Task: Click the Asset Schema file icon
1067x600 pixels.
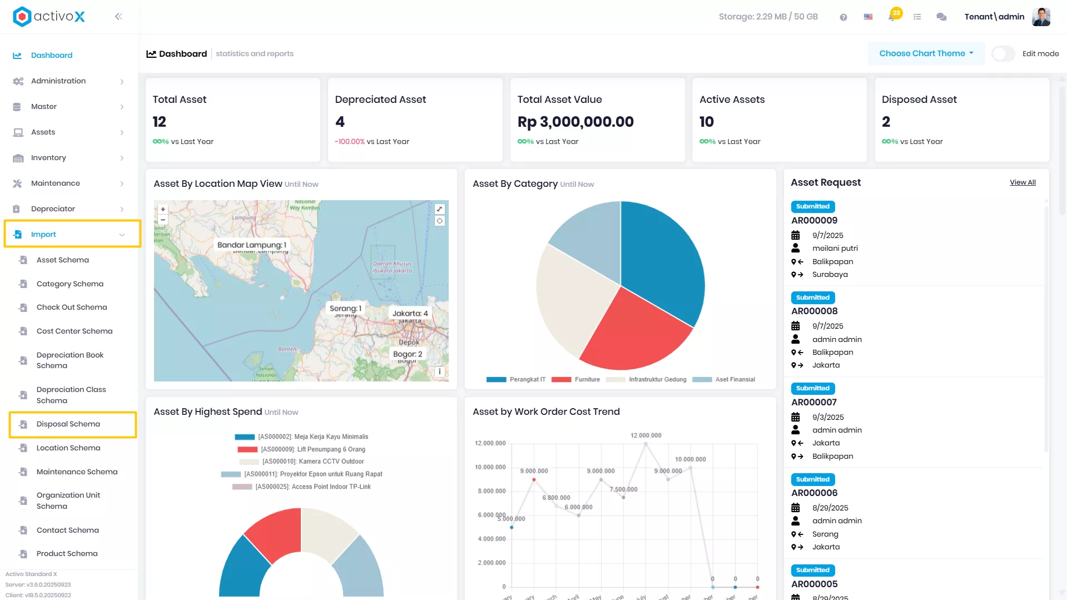Action: point(23,260)
